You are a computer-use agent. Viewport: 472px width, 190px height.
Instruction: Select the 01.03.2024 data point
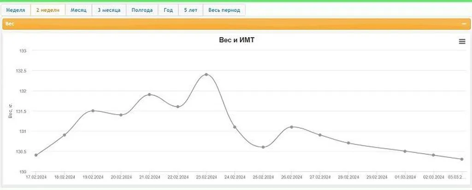405,151
